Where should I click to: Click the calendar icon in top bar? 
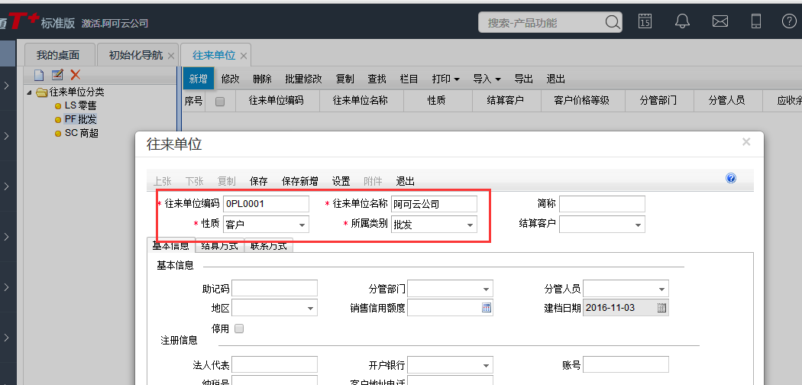(645, 21)
